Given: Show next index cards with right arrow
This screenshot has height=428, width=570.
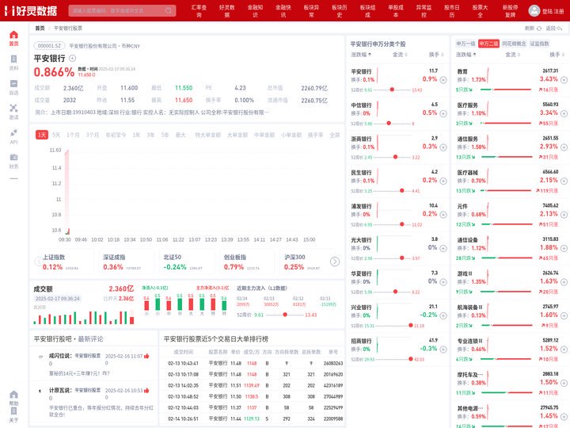Looking at the screenshot, I should pyautogui.click(x=334, y=262).
